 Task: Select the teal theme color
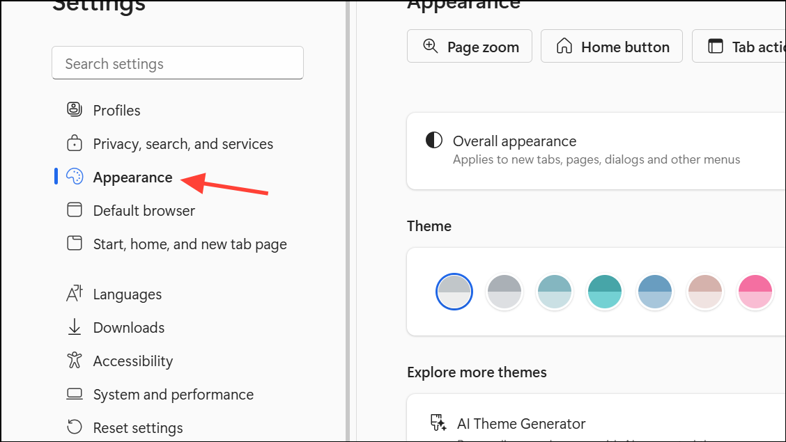point(604,291)
